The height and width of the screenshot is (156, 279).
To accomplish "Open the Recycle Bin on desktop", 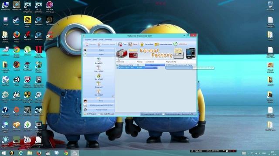I will pos(270,6).
